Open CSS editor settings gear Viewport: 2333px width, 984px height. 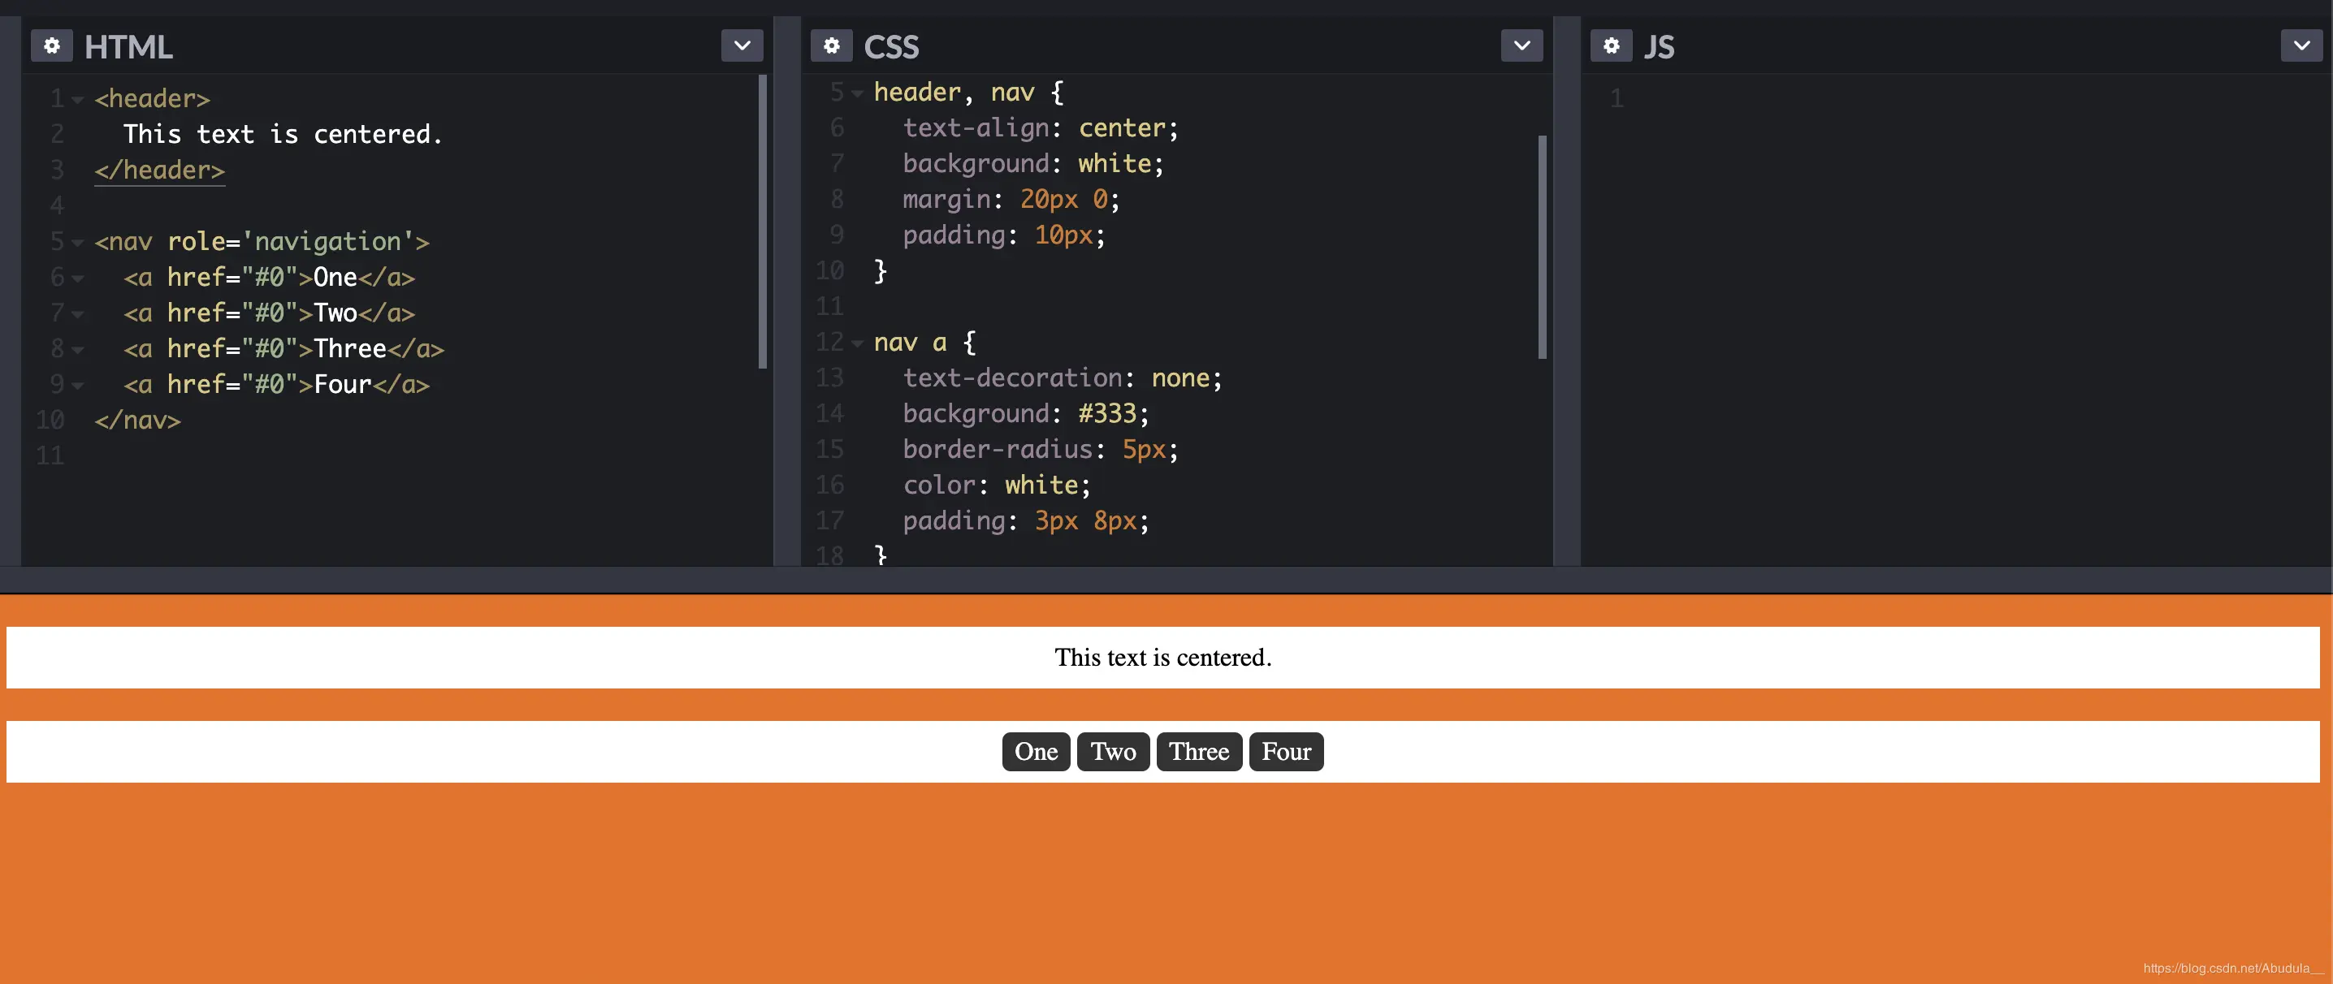pyautogui.click(x=830, y=45)
